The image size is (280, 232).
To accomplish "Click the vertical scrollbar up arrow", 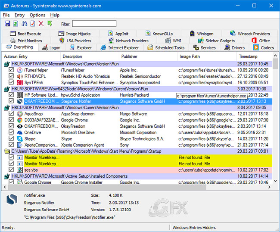I will [x=275, y=56].
